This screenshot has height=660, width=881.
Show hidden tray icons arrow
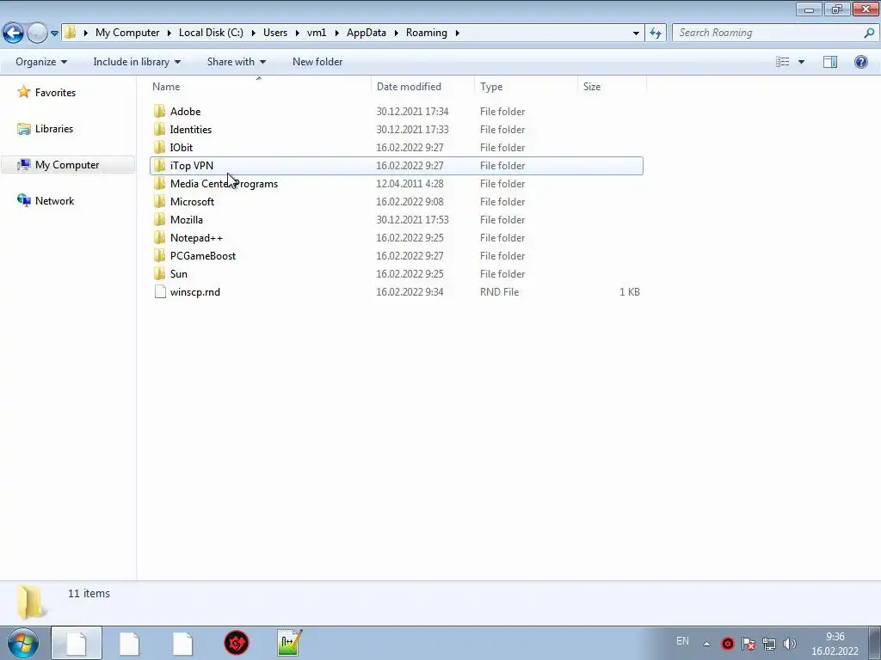coord(707,644)
